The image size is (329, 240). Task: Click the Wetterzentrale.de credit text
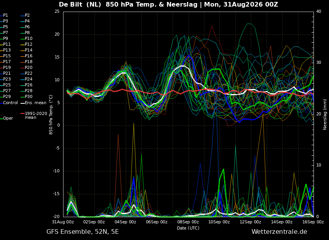pos(279,232)
